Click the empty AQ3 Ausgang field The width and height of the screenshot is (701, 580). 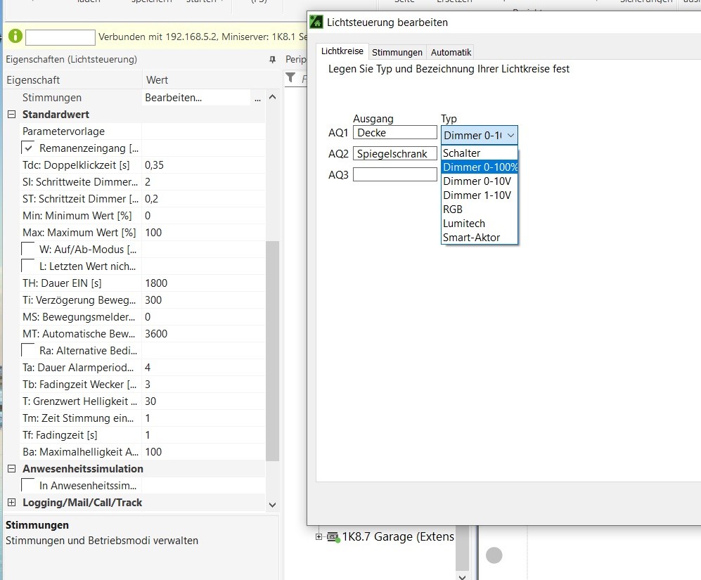click(x=394, y=174)
